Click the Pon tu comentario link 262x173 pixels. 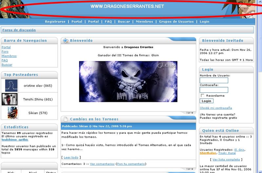coord(131,164)
